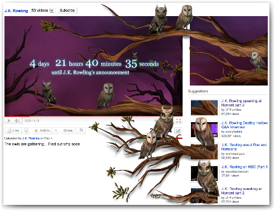This screenshot has width=275, height=211.
Task: Click the '21 hours' countdown value
Action: [x=69, y=63]
